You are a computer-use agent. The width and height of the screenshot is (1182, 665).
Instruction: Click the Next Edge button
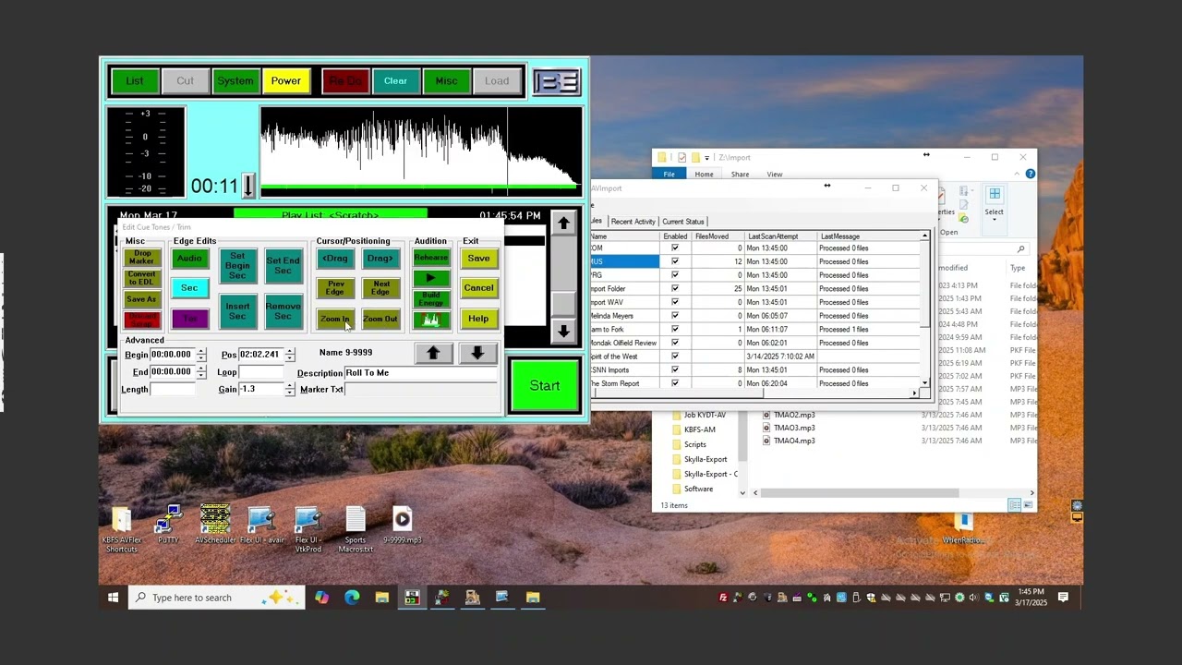[380, 288]
